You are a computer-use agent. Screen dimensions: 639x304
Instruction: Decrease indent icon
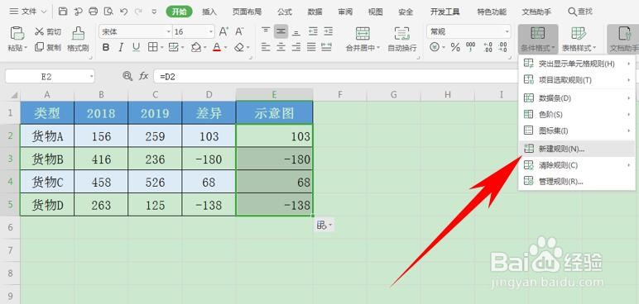tap(313, 31)
